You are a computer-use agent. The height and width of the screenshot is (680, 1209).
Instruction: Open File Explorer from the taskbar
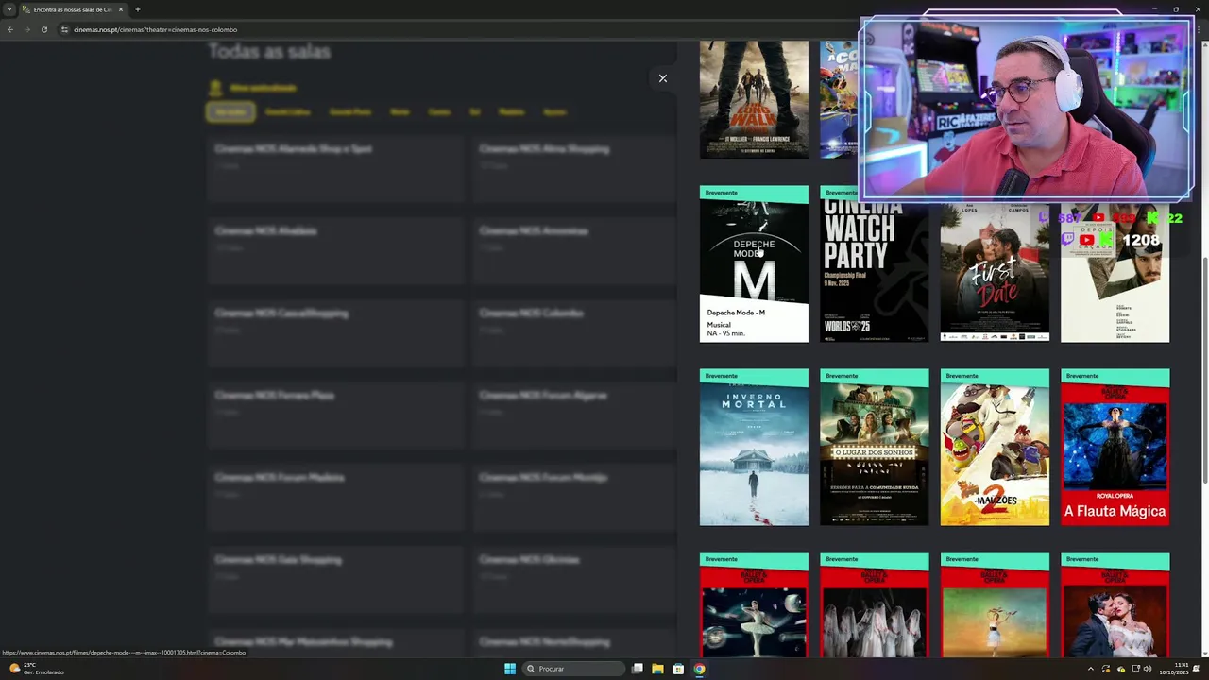(x=657, y=669)
